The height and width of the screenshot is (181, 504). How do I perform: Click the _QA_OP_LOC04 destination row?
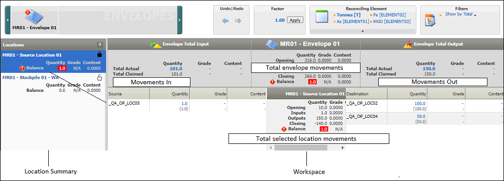[x=425, y=119]
